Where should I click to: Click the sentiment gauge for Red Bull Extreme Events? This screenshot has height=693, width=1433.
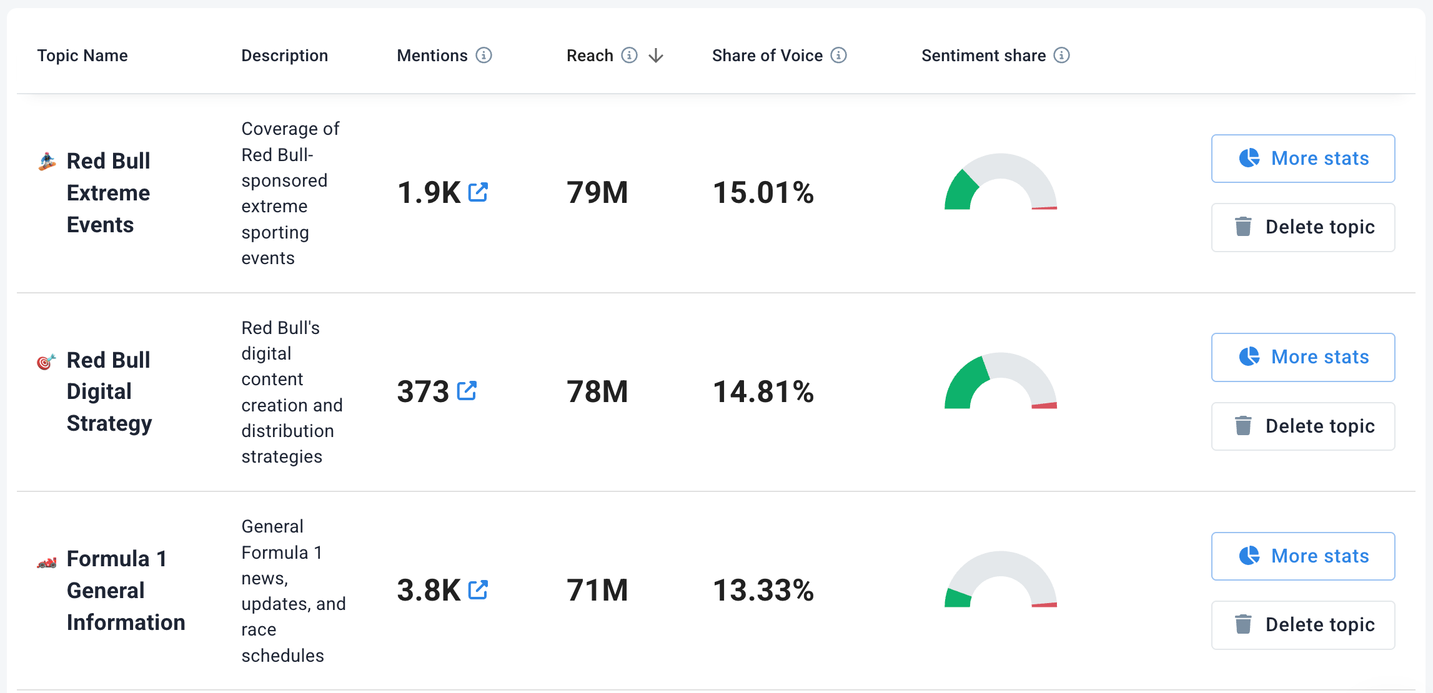click(1001, 181)
